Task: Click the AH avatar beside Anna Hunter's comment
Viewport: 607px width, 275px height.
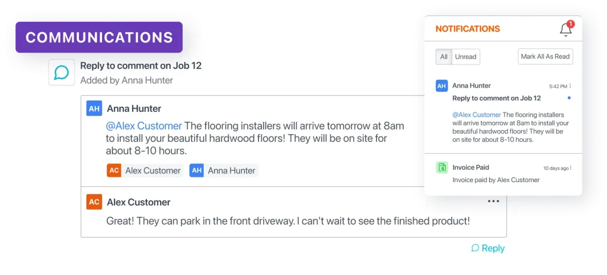Action: 94,109
